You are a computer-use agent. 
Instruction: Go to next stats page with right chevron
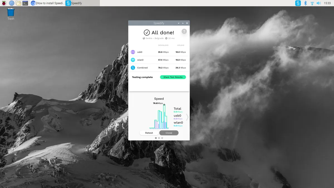(187, 117)
